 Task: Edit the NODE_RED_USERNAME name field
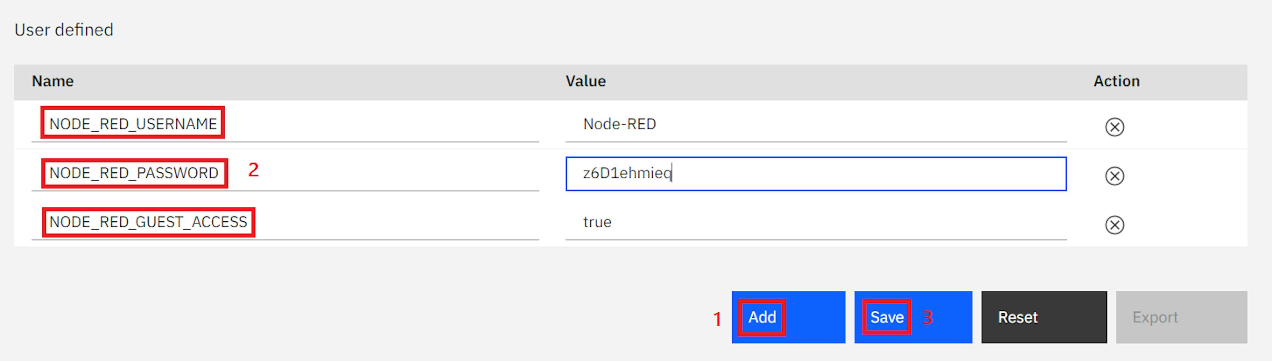[285, 124]
